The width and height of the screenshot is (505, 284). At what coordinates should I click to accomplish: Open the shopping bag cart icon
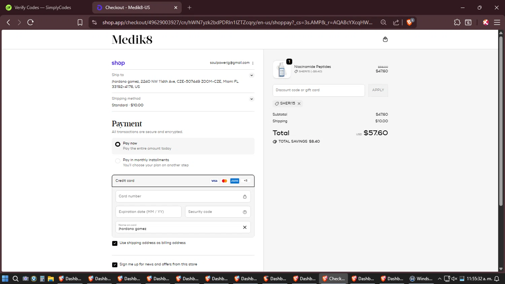pos(385,39)
